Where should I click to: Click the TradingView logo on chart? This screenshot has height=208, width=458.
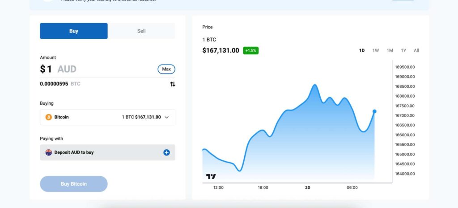click(211, 176)
